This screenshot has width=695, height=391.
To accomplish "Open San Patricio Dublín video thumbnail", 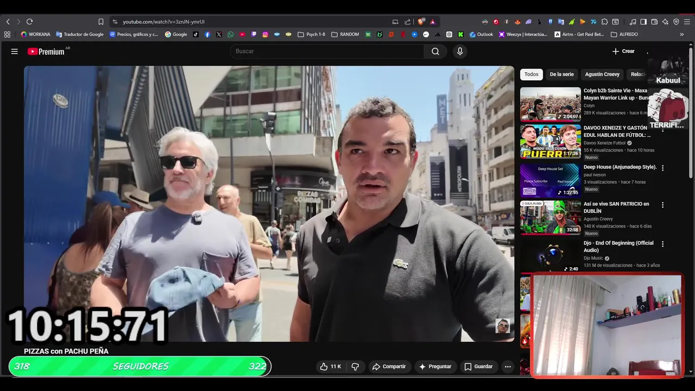I will (x=550, y=217).
